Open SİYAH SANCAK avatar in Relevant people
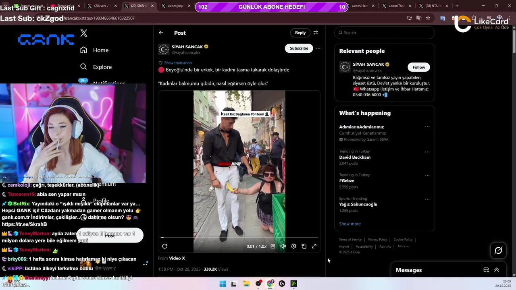This screenshot has height=290, width=516. click(345, 67)
